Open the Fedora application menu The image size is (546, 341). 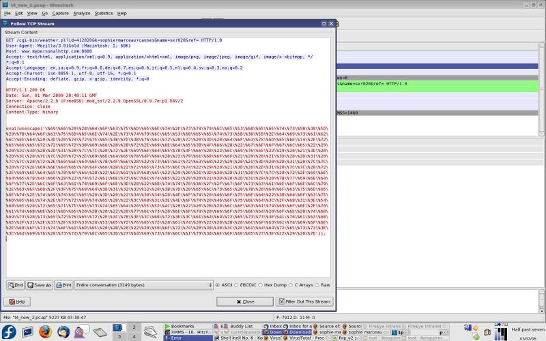[9, 332]
